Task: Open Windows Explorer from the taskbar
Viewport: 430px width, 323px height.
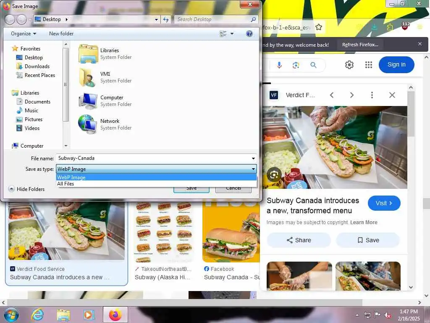Action: click(64, 315)
